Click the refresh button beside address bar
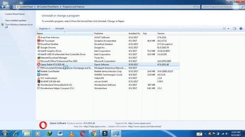Image resolution: width=245 pixels, height=137 pixels. (198, 7)
